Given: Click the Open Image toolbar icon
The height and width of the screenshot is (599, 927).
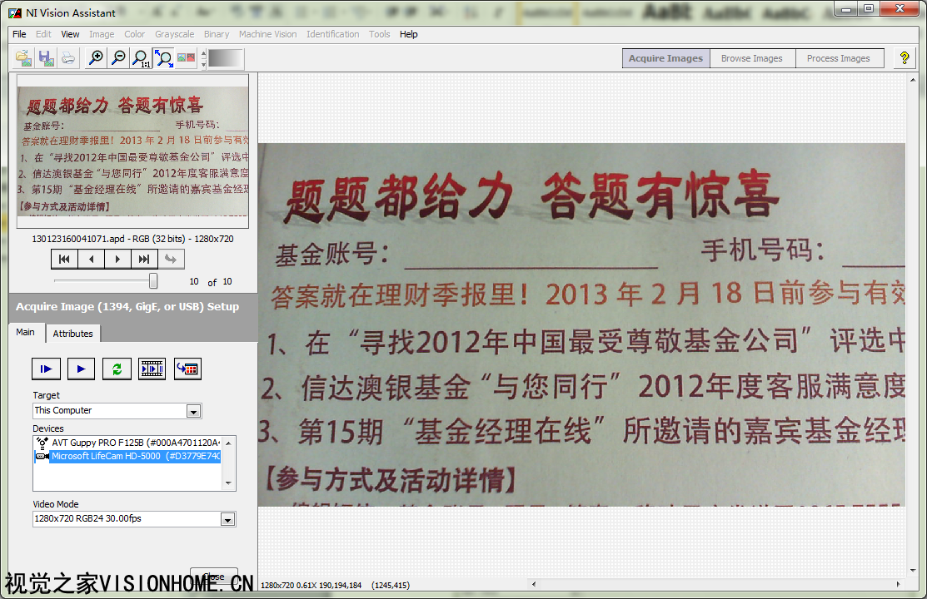Looking at the screenshot, I should coord(24,58).
